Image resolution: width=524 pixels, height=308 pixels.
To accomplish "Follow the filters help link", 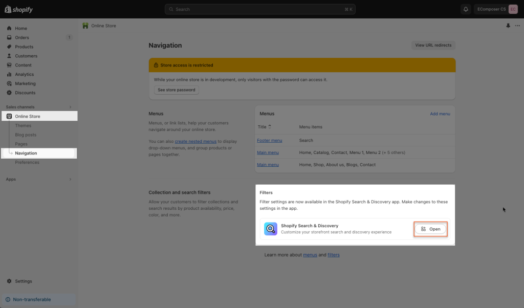I will (334, 255).
